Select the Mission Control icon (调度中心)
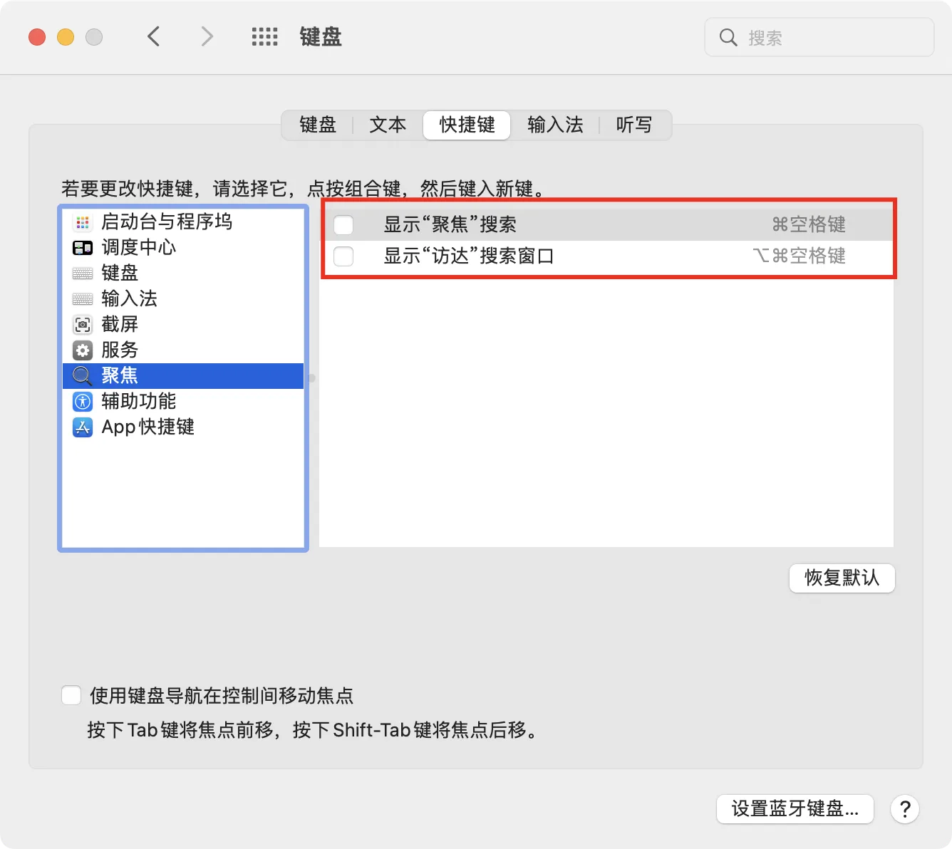The height and width of the screenshot is (849, 952). pos(83,248)
